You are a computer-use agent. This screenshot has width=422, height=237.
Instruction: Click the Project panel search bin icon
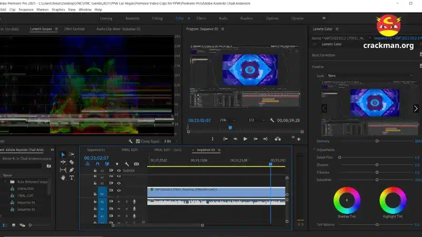[x=49, y=166]
